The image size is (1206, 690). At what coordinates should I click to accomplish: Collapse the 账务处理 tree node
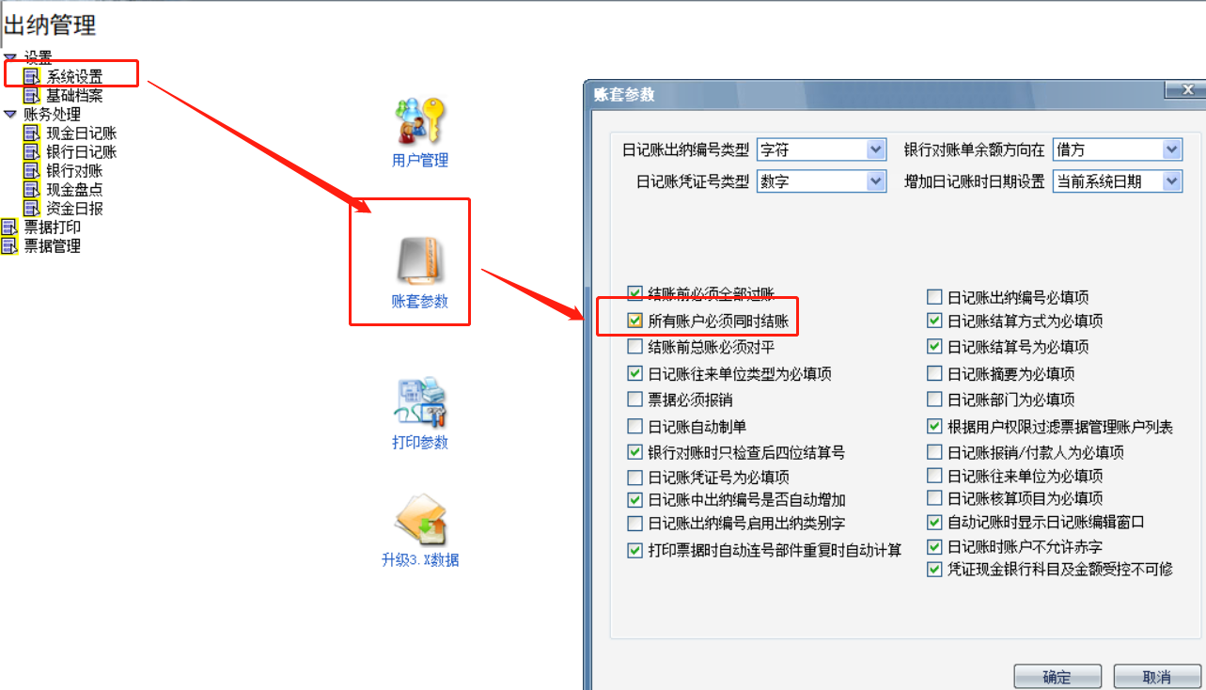pyautogui.click(x=9, y=114)
